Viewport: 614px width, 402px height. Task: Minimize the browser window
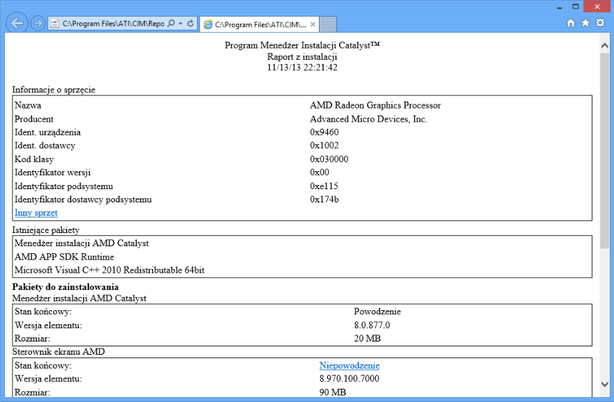click(559, 7)
